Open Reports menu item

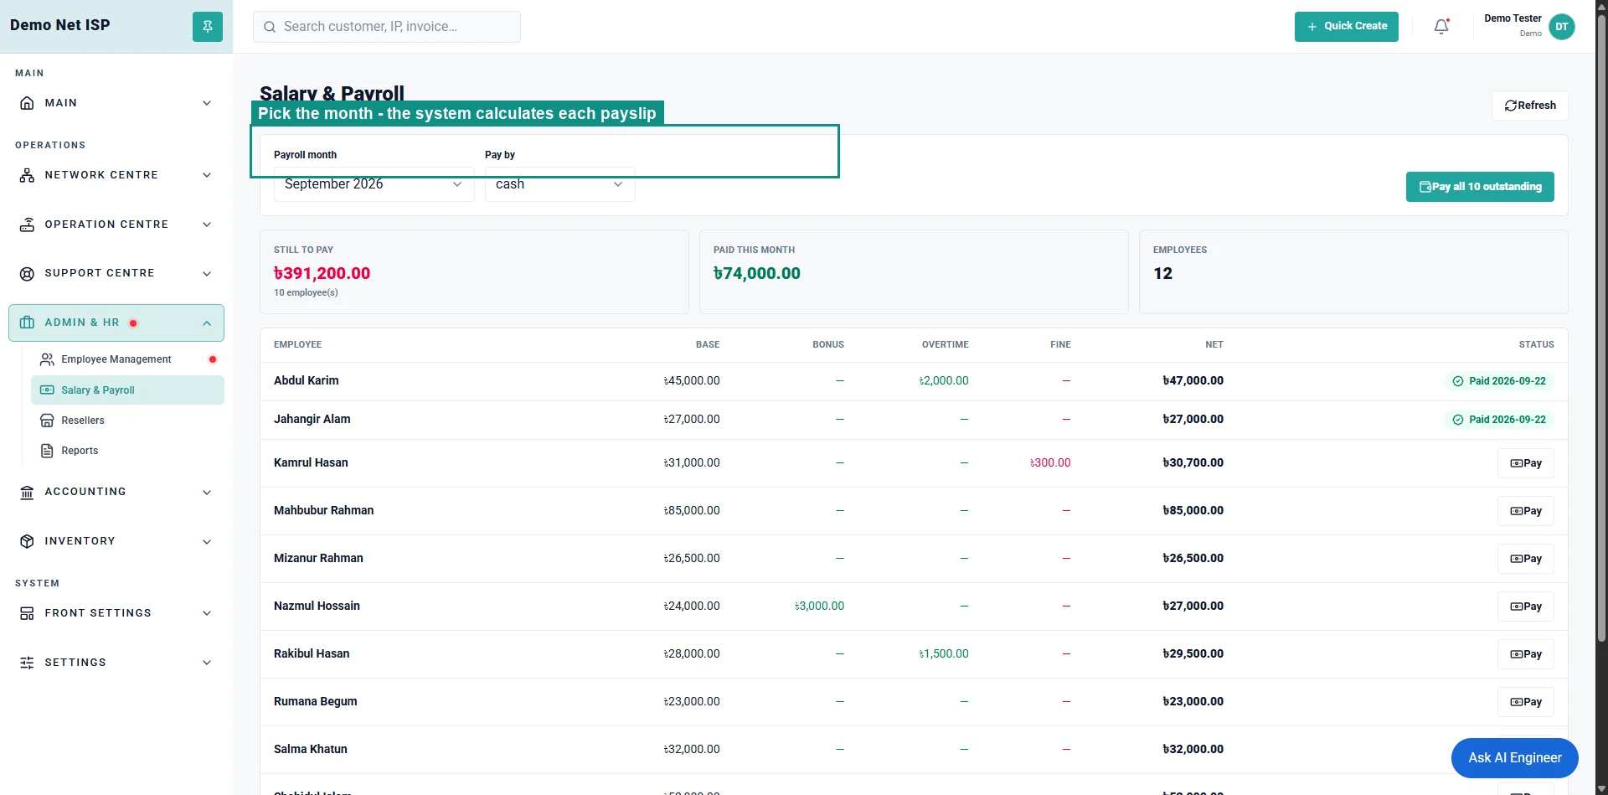click(x=127, y=451)
